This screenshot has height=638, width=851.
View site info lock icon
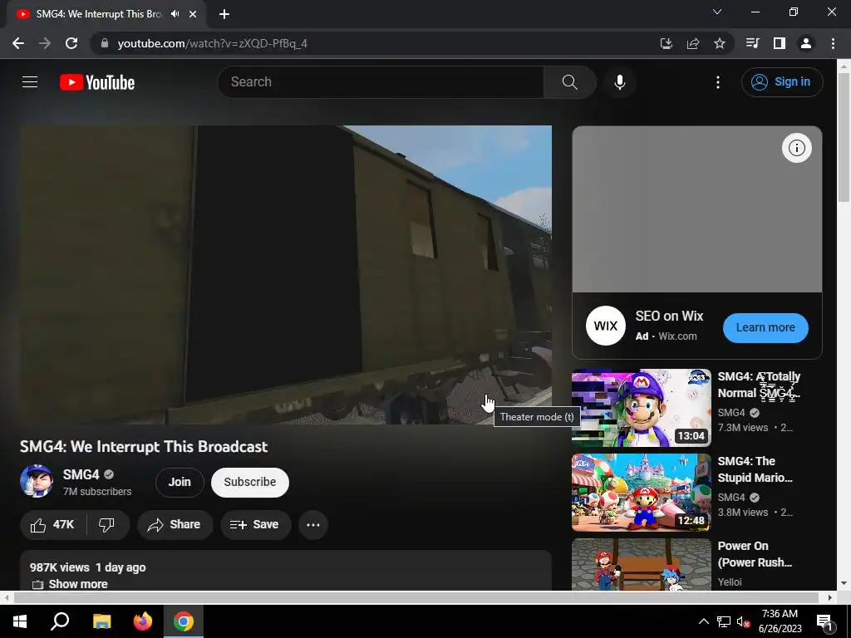tap(104, 43)
